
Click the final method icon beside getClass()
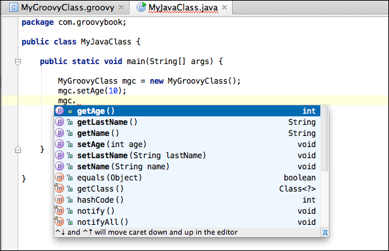click(x=59, y=188)
